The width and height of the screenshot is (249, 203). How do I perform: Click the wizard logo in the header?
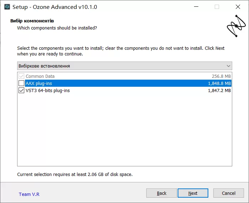click(236, 26)
